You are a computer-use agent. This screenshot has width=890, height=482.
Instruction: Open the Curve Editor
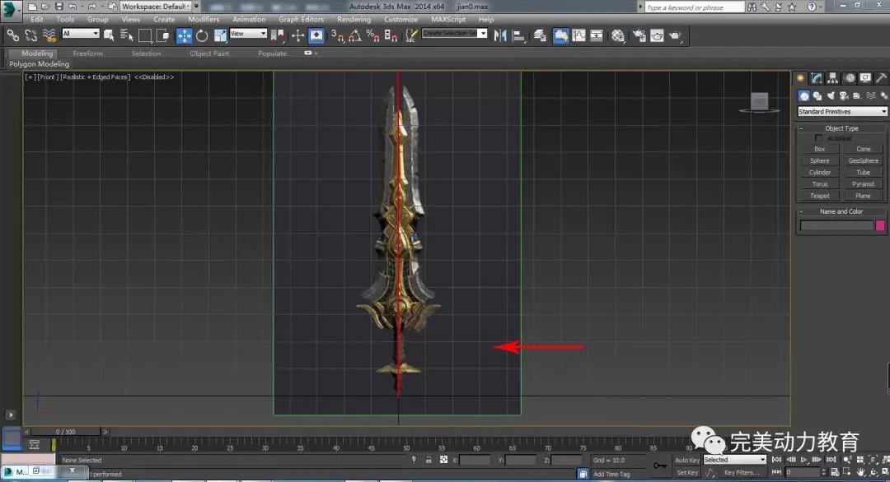[x=579, y=35]
